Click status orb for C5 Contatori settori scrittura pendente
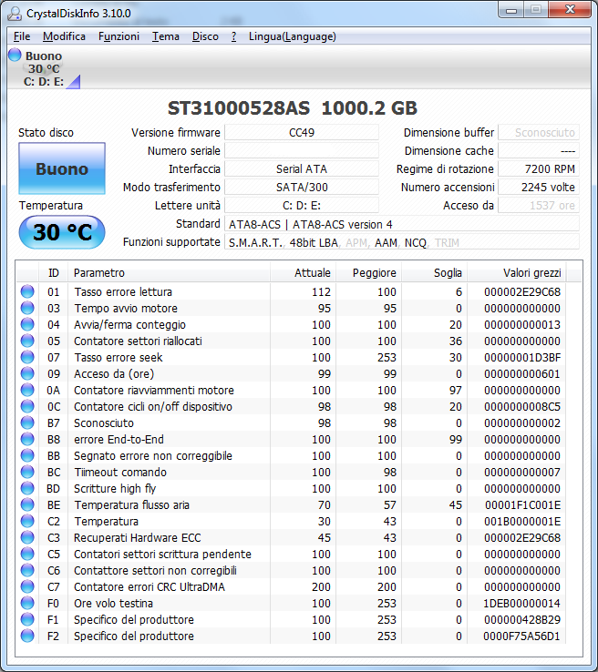Viewport: 598px width, 672px height. (x=27, y=554)
